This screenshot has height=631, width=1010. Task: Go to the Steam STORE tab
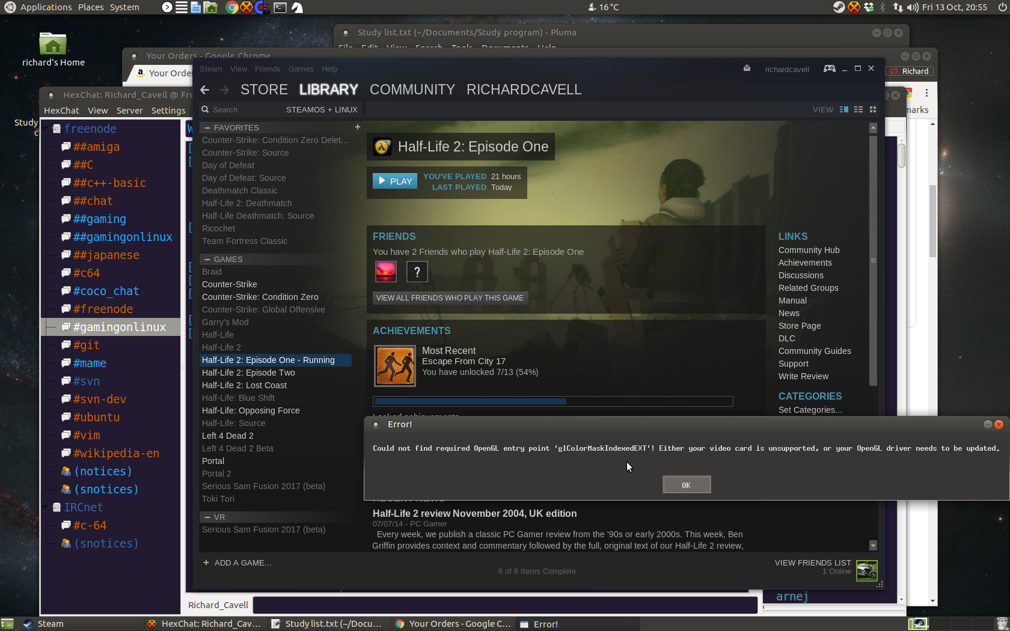click(x=264, y=90)
